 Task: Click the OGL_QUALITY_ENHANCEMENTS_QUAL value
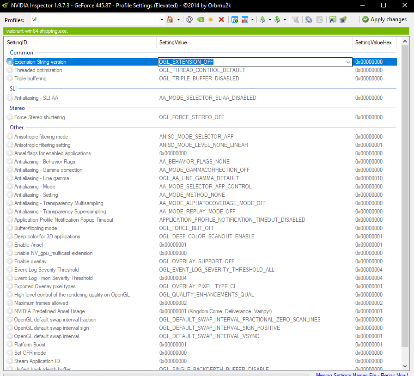pos(207,295)
